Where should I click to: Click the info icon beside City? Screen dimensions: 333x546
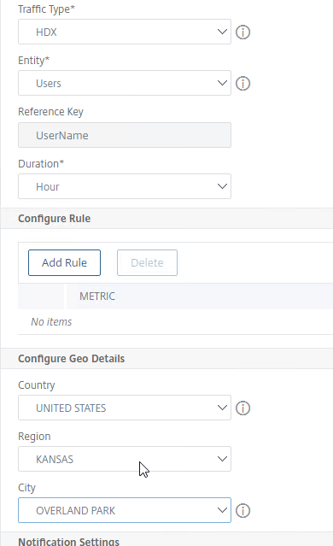242,510
